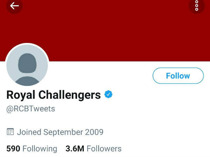Click the Joined September 2009 text

tap(60, 132)
